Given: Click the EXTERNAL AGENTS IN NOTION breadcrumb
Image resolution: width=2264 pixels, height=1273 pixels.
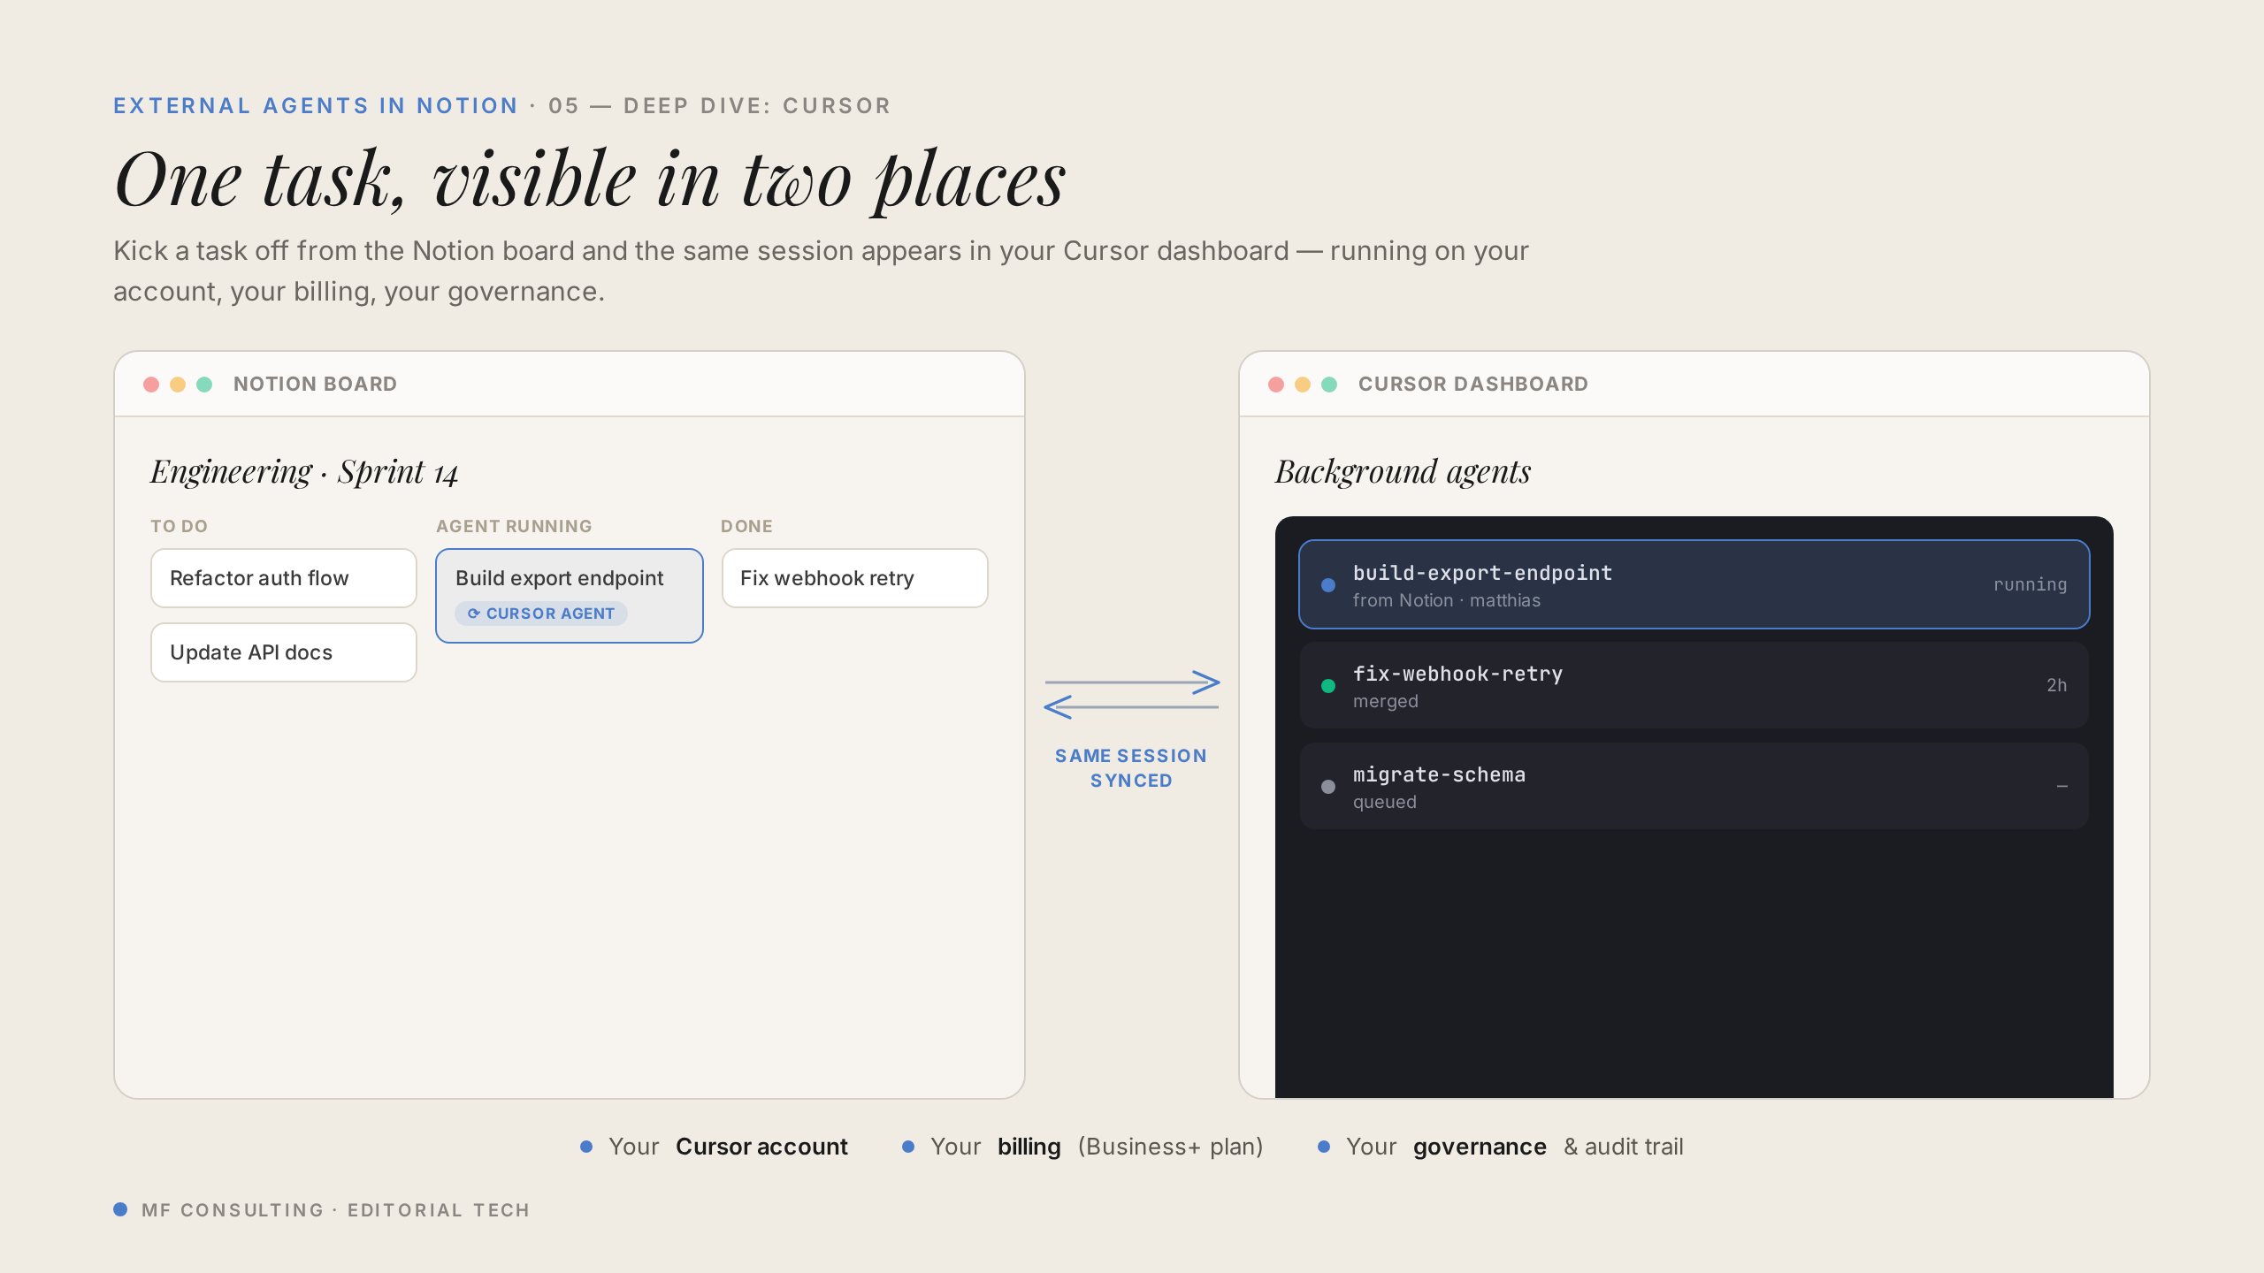Looking at the screenshot, I should point(316,106).
